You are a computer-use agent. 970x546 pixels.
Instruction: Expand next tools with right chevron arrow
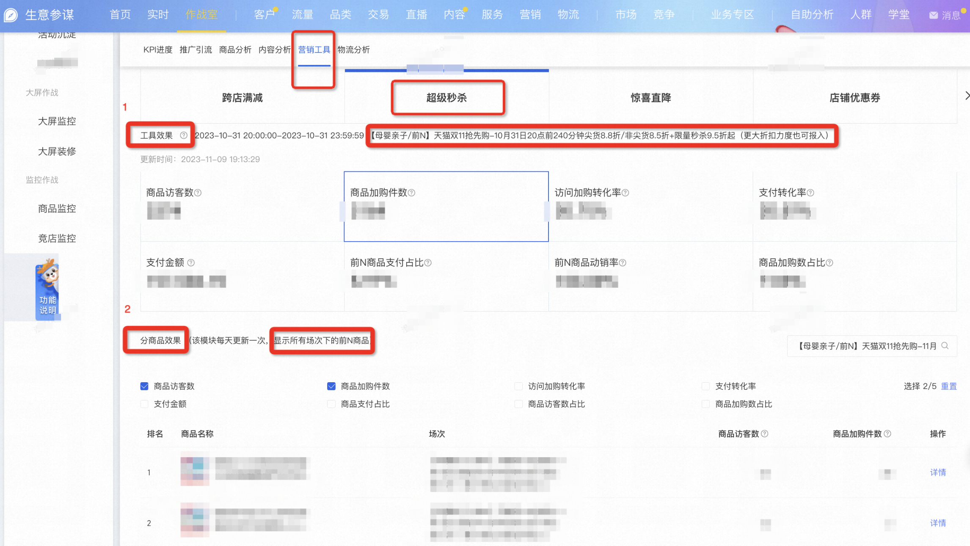click(967, 96)
